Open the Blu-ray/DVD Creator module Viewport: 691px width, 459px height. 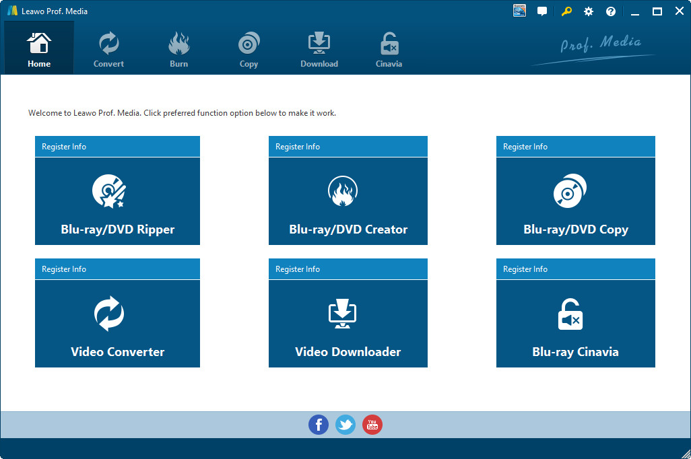pos(348,201)
